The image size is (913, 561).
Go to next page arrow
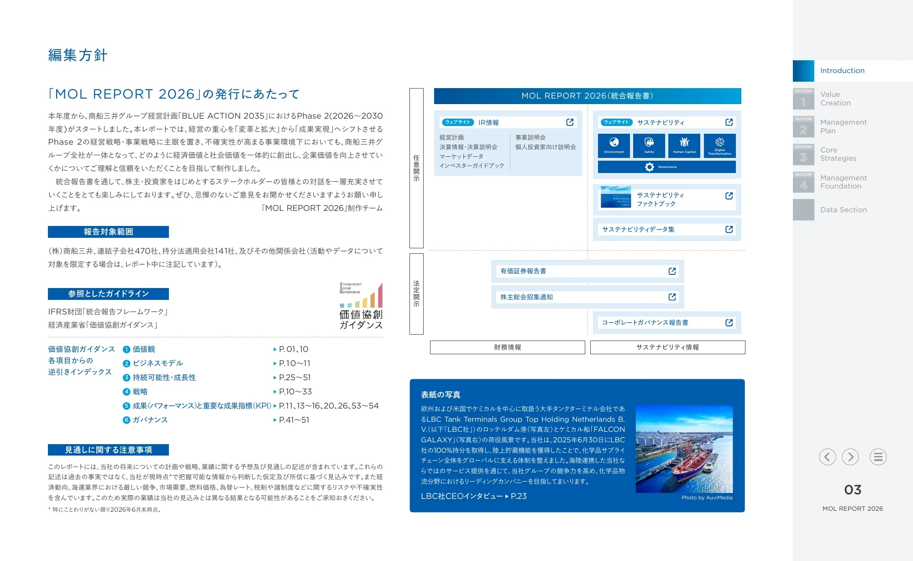click(x=850, y=457)
